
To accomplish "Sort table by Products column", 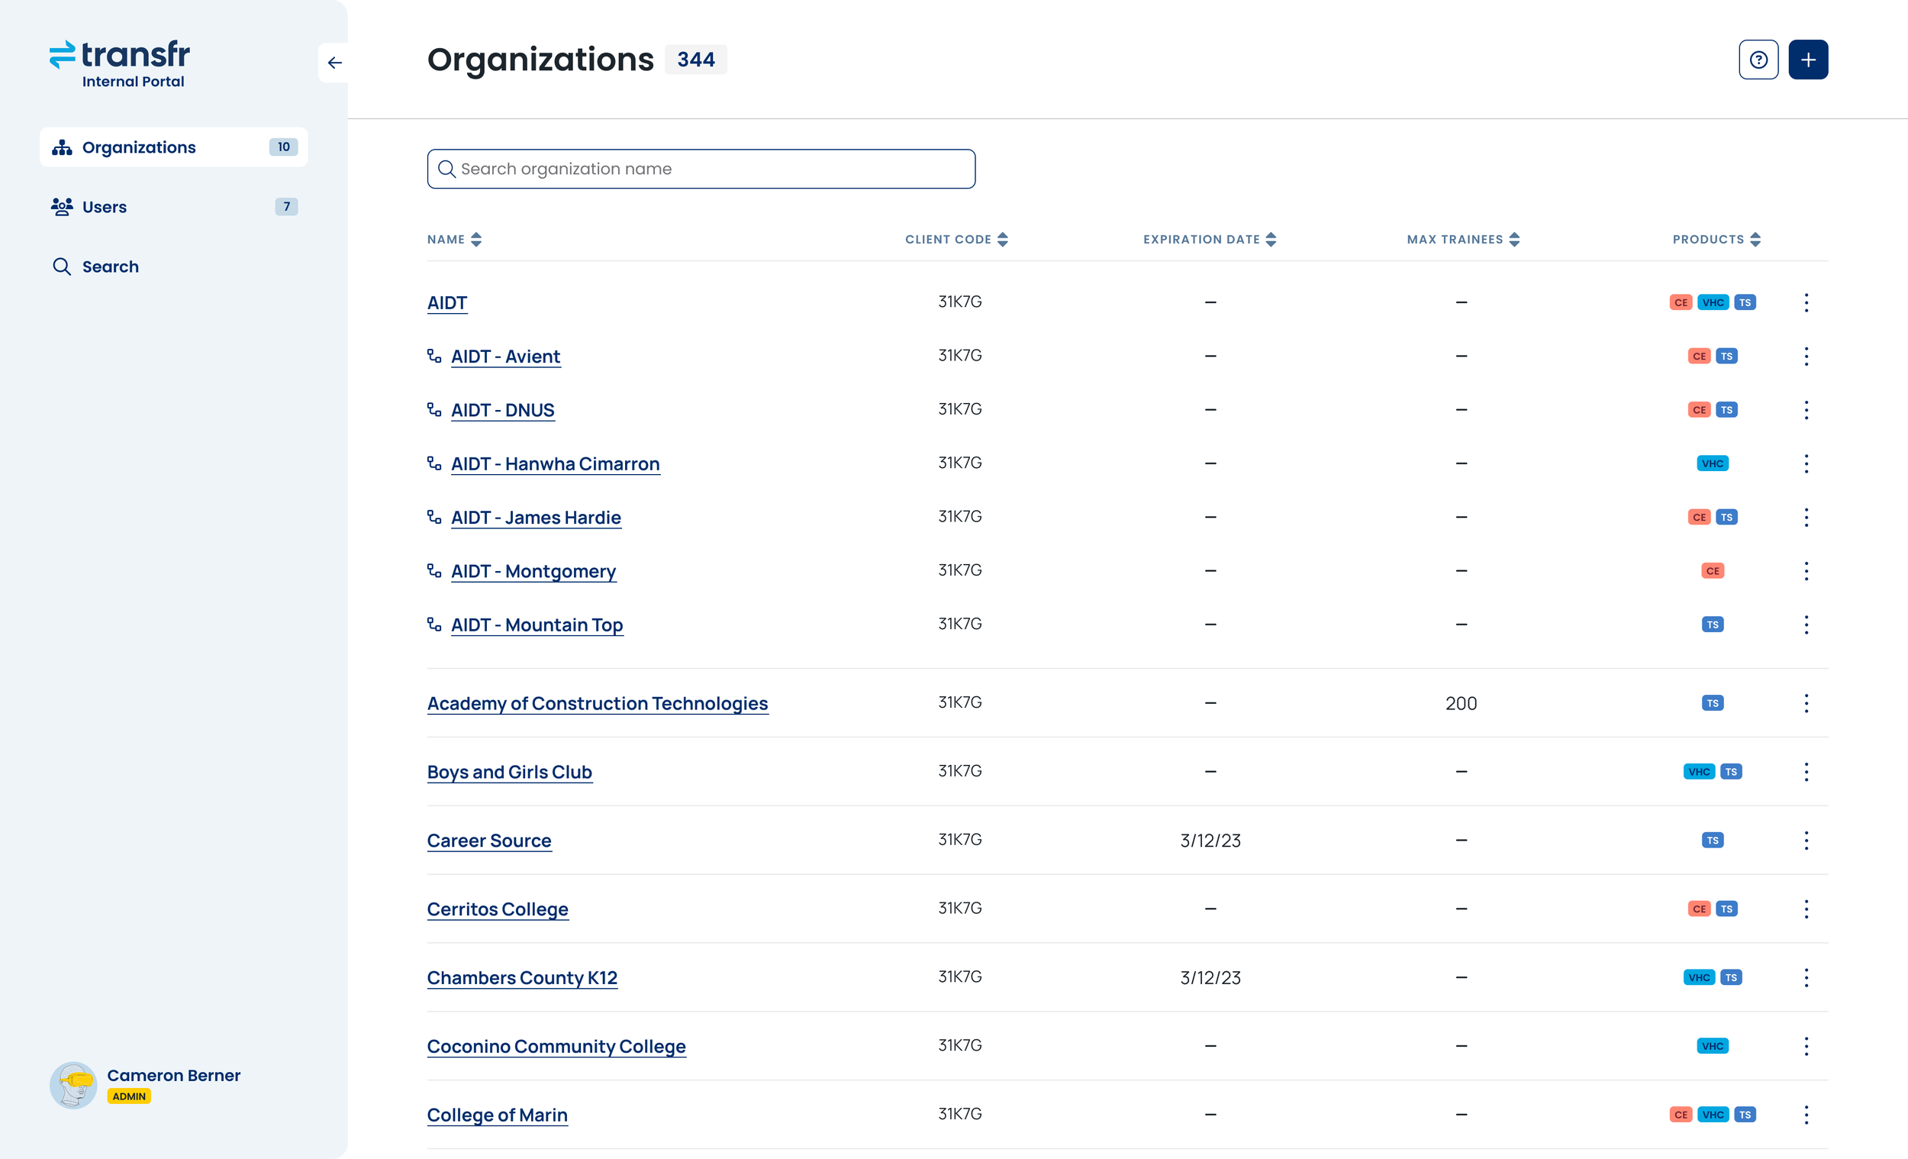I will click(1716, 240).
